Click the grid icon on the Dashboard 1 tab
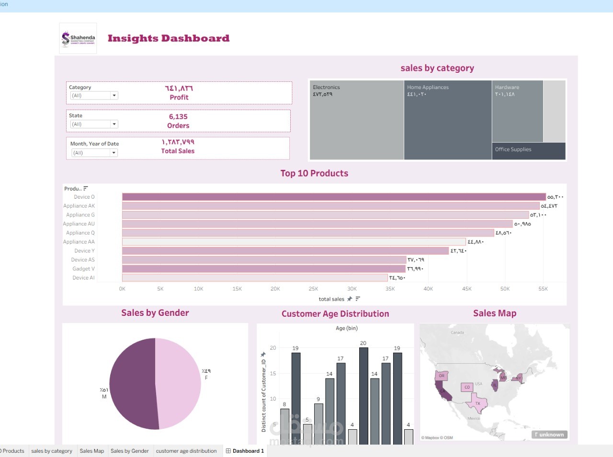Viewport: 613px width, 457px height. 228,451
